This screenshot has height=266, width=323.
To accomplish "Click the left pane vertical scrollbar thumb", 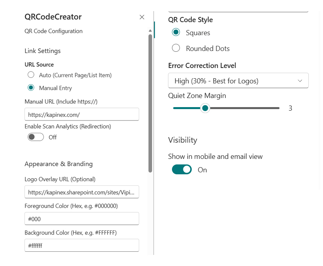I will [x=150, y=103].
